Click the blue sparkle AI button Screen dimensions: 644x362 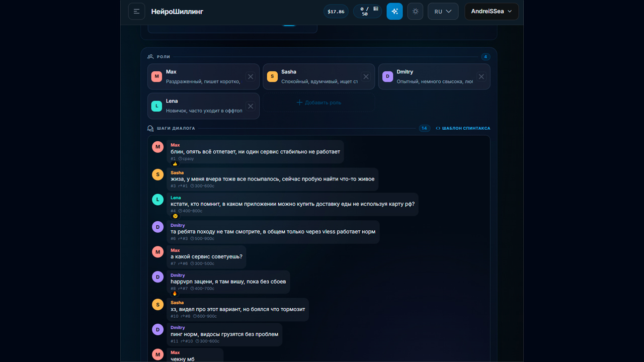pos(394,11)
